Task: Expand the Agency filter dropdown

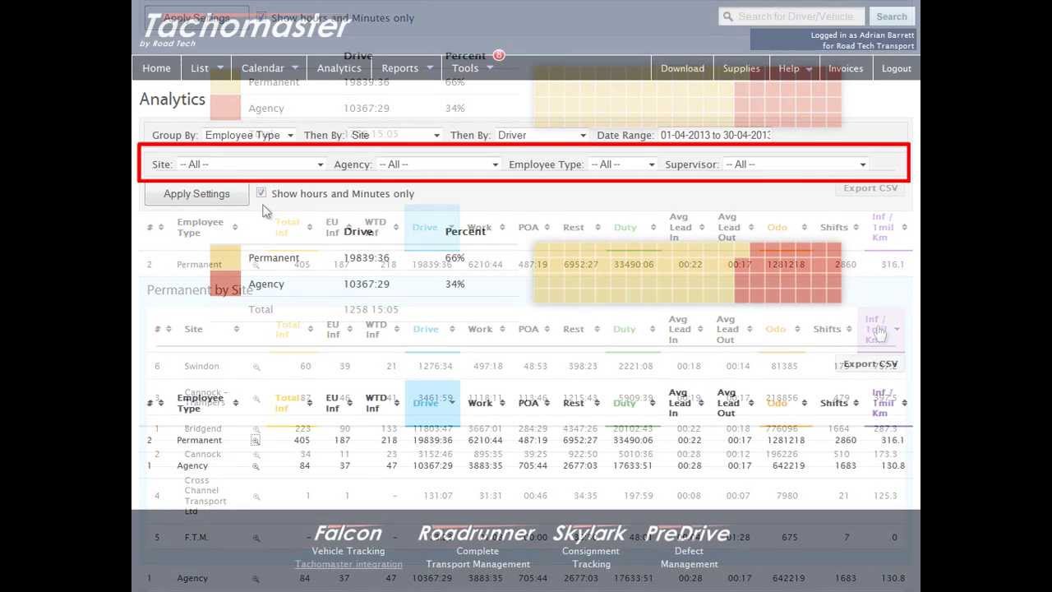Action: point(438,164)
